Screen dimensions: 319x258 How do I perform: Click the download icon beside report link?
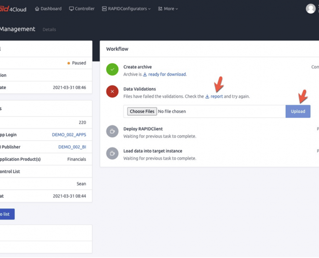pyautogui.click(x=207, y=97)
